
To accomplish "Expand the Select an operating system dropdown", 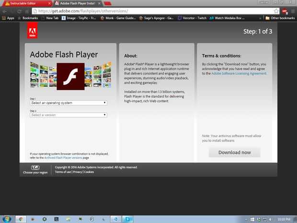I will [69, 103].
